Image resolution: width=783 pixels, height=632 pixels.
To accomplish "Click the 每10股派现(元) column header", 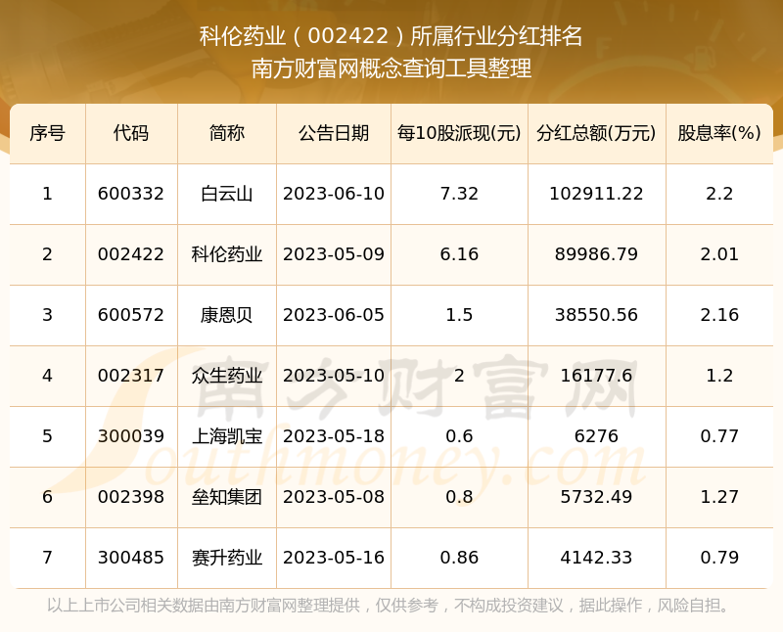I will click(x=459, y=133).
